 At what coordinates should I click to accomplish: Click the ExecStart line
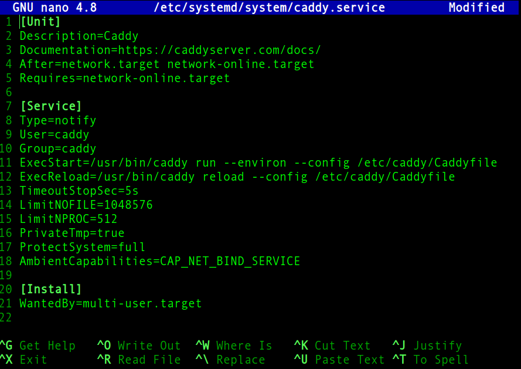[x=258, y=163]
